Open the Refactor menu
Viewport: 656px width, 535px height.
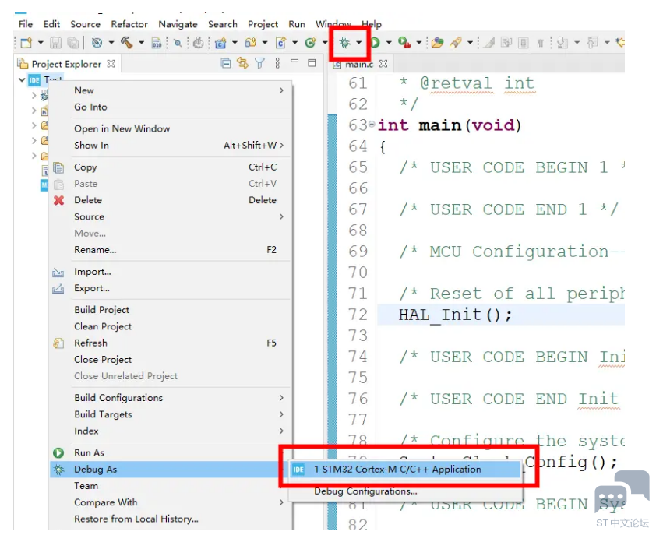129,24
